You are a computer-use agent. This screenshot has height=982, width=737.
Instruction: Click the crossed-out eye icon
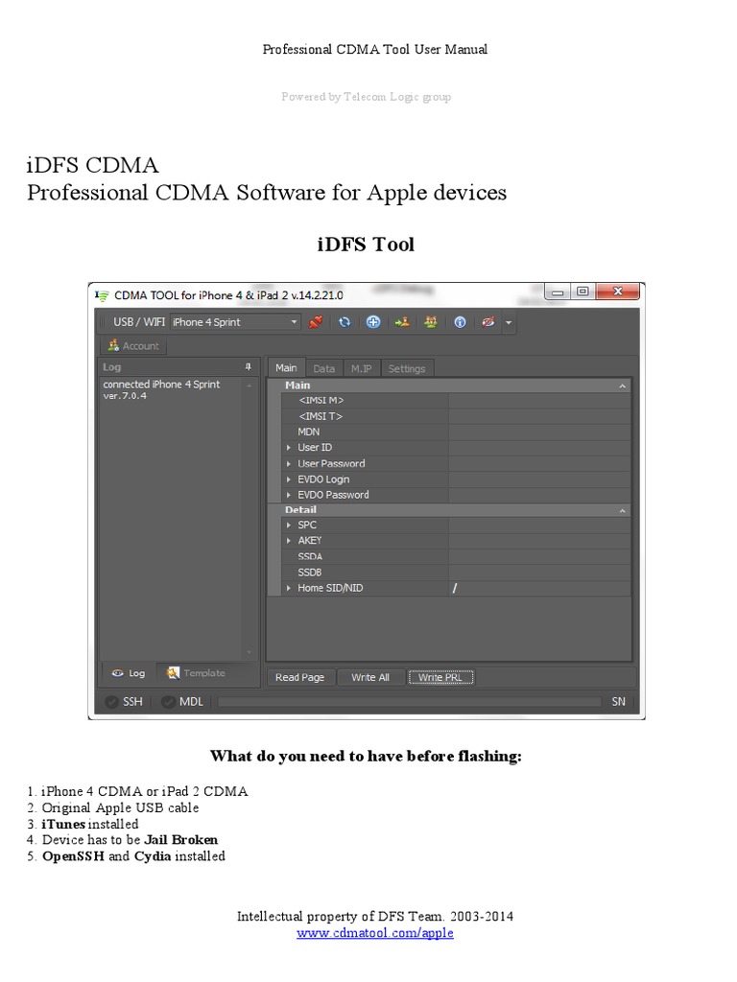488,322
